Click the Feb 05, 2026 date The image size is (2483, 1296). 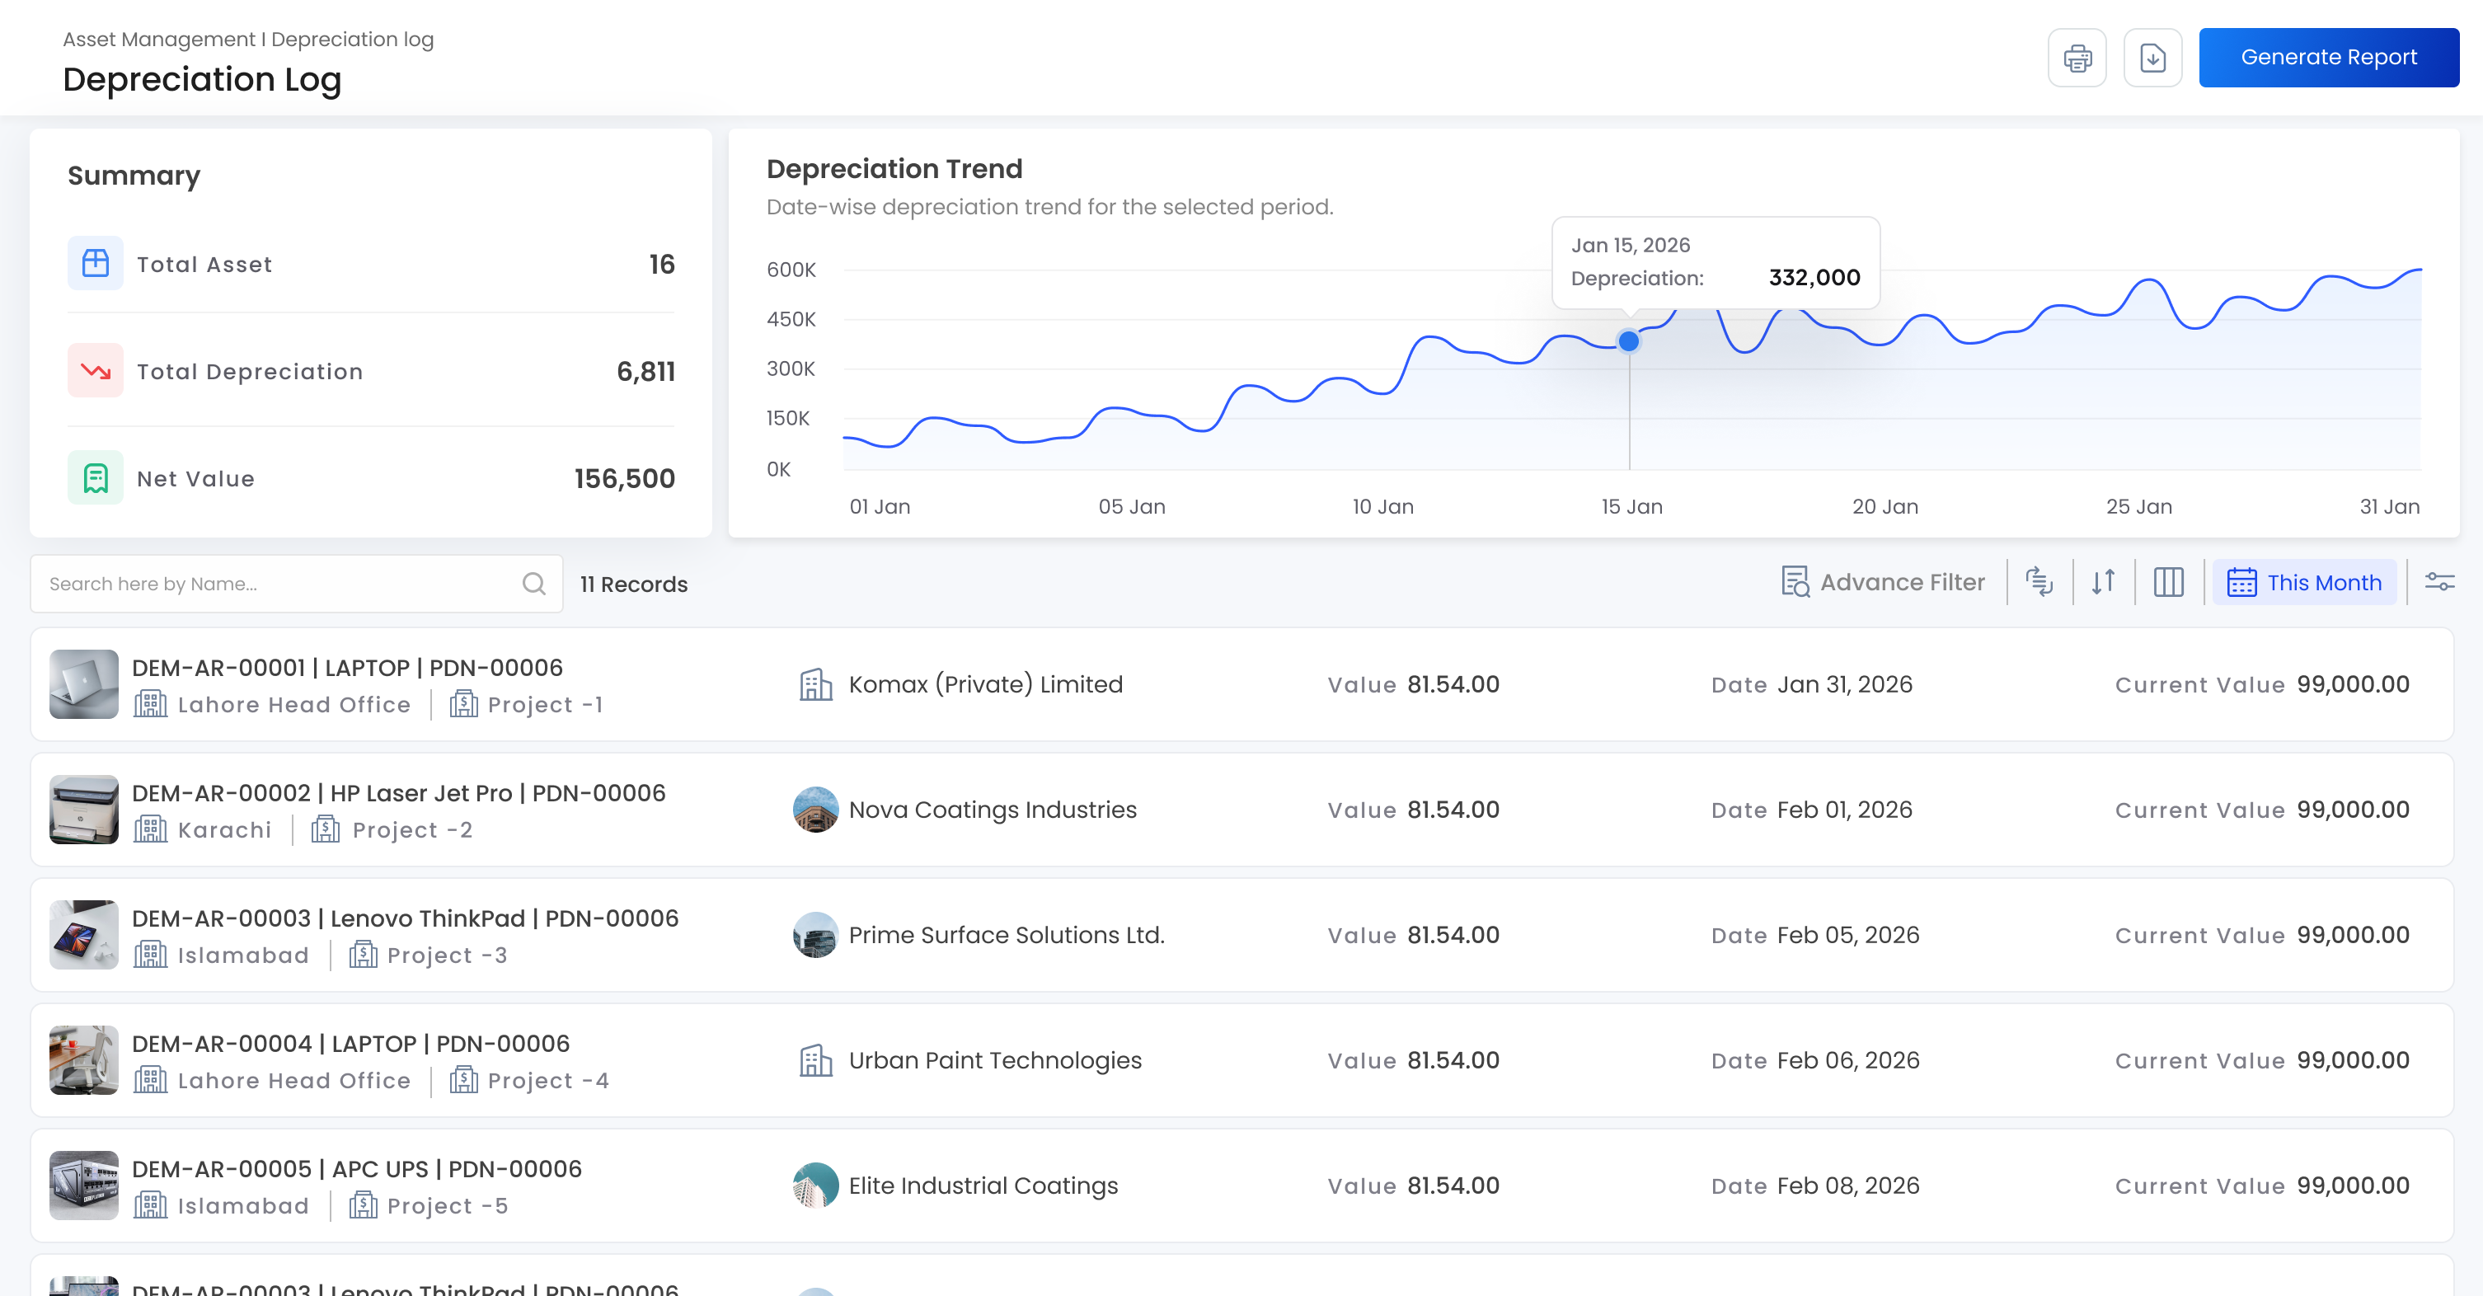click(1847, 934)
